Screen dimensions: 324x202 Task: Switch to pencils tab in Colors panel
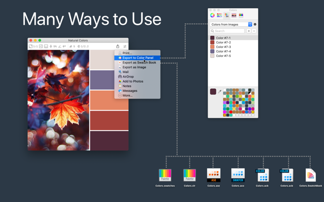point(241,15)
